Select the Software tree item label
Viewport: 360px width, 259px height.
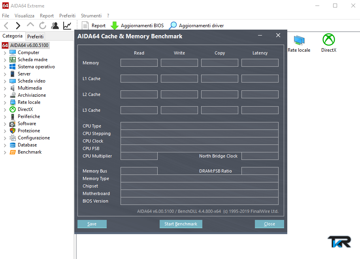[27, 124]
